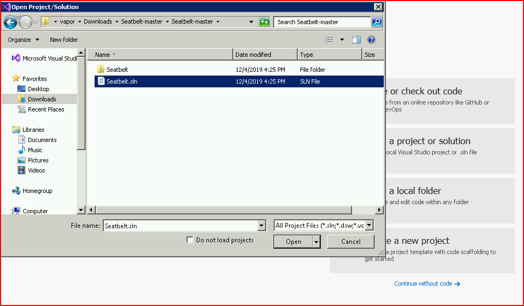Screen dimensions: 524x306
Task: Click Continue without code in the Visual Studio window
Action: click(x=427, y=283)
